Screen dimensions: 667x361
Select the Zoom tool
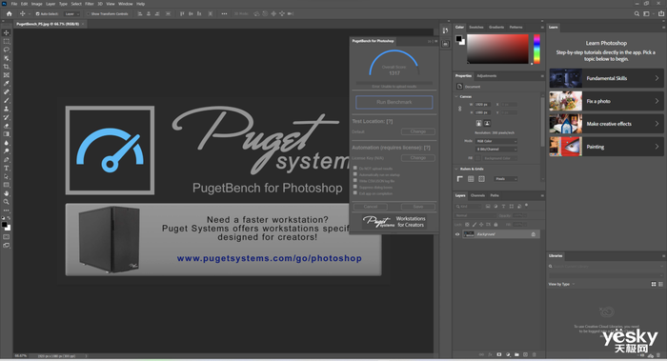[x=7, y=202]
